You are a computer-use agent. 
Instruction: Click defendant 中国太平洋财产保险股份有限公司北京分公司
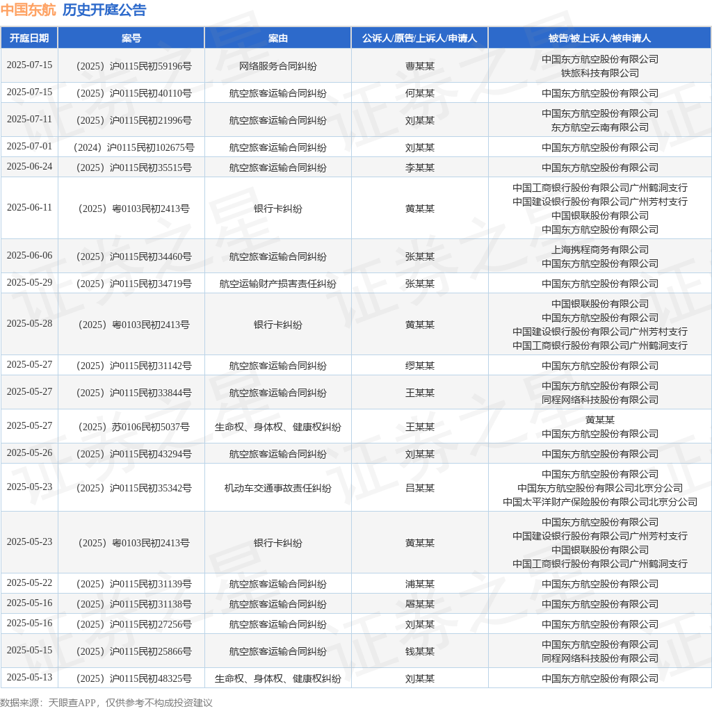(x=600, y=502)
